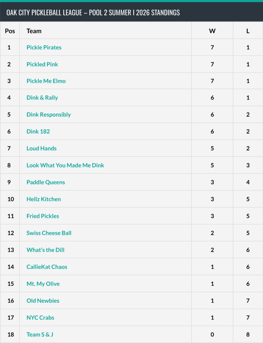The width and height of the screenshot is (263, 343).
Task: Click the What's the Dill link
Action: pos(45,250)
